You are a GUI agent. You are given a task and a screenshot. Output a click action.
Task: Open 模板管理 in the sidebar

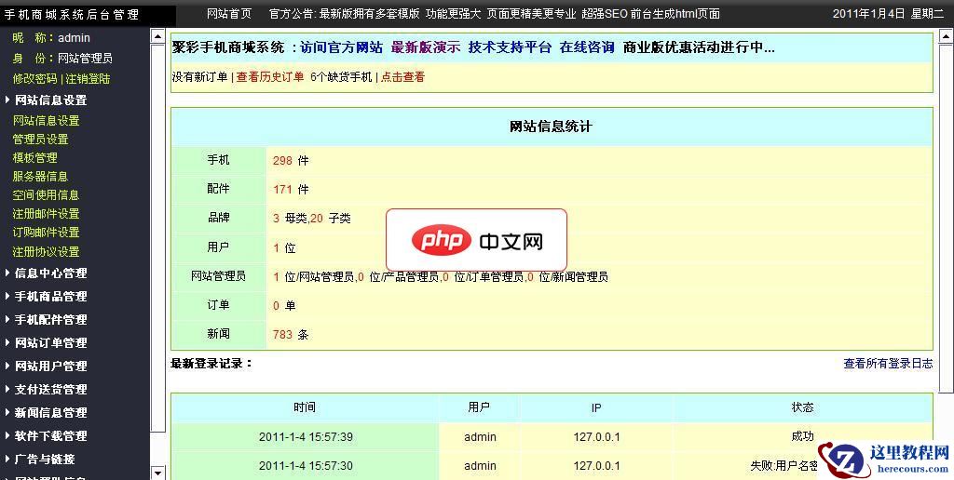tap(34, 158)
